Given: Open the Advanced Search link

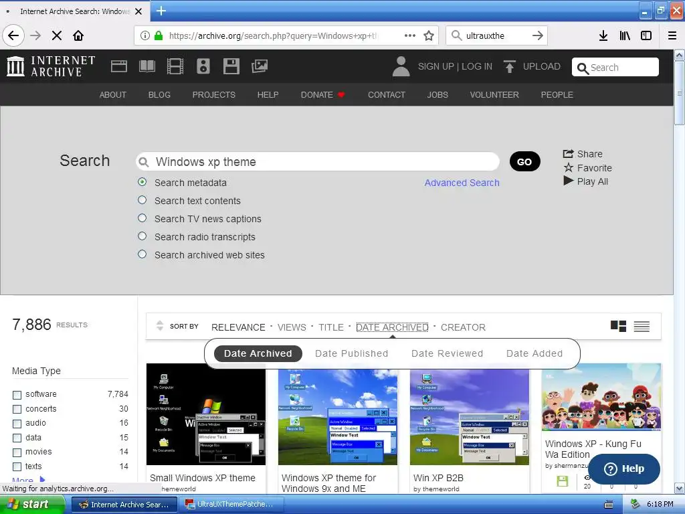Looking at the screenshot, I should 462,183.
